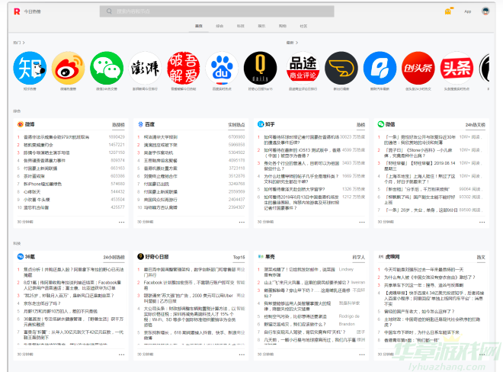The height and width of the screenshot is (372, 503).
Task: Click the 品途 商业评论 icon
Action: 303,69
